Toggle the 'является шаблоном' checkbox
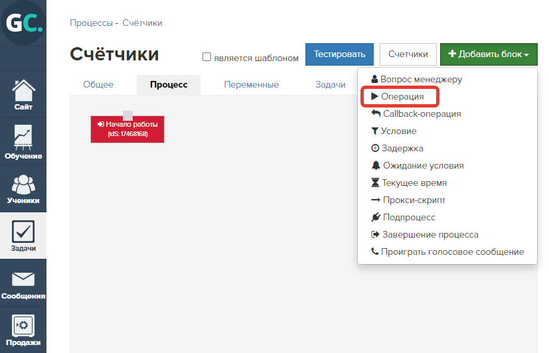This screenshot has height=353, width=549. coord(206,56)
